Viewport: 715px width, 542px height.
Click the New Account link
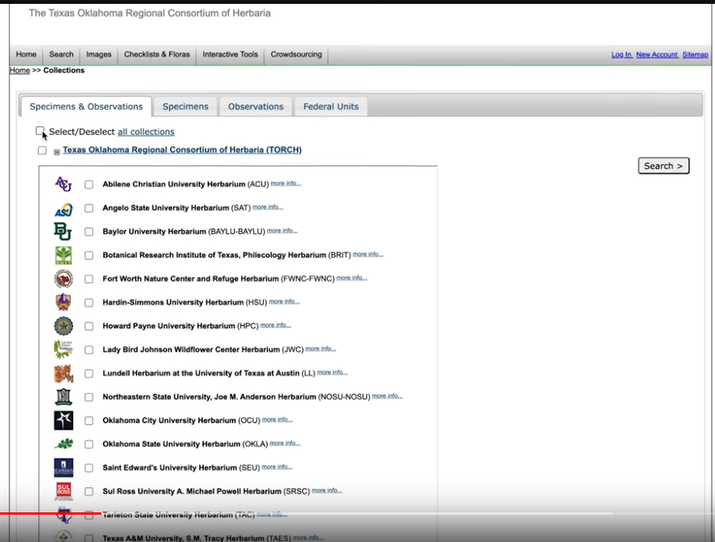[x=657, y=55]
